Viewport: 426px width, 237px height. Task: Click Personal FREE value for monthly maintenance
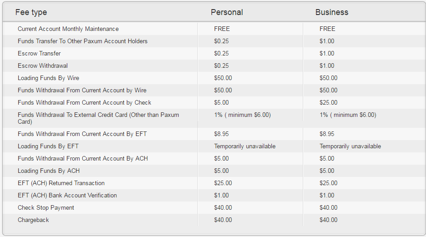(x=222, y=29)
